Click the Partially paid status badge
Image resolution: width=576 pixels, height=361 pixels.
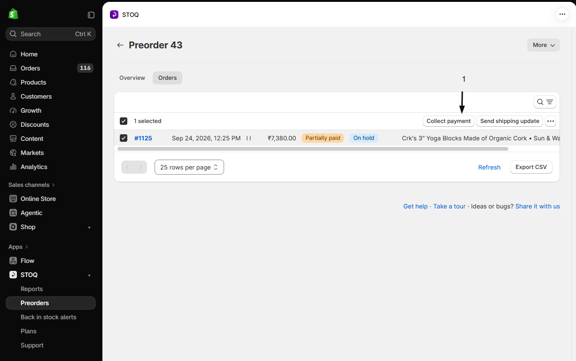(323, 138)
